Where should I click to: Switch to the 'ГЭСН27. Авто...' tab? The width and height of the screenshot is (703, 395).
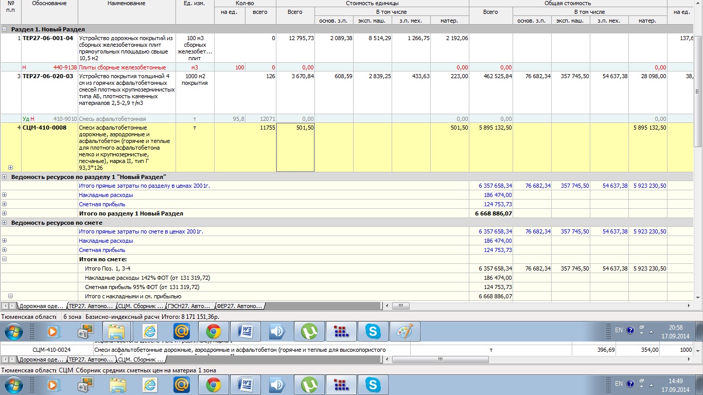point(190,306)
